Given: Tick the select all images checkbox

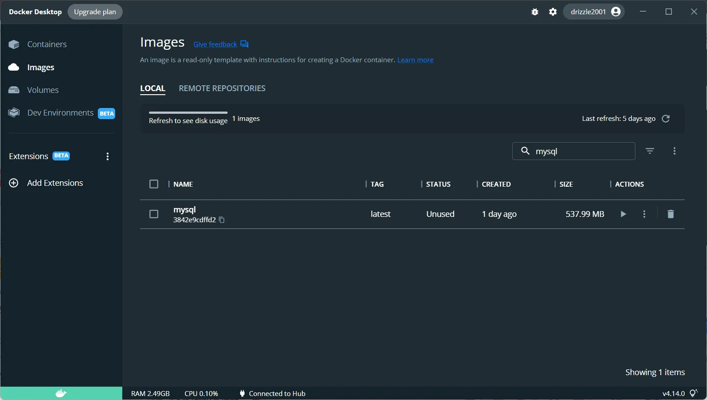Looking at the screenshot, I should click(x=154, y=184).
